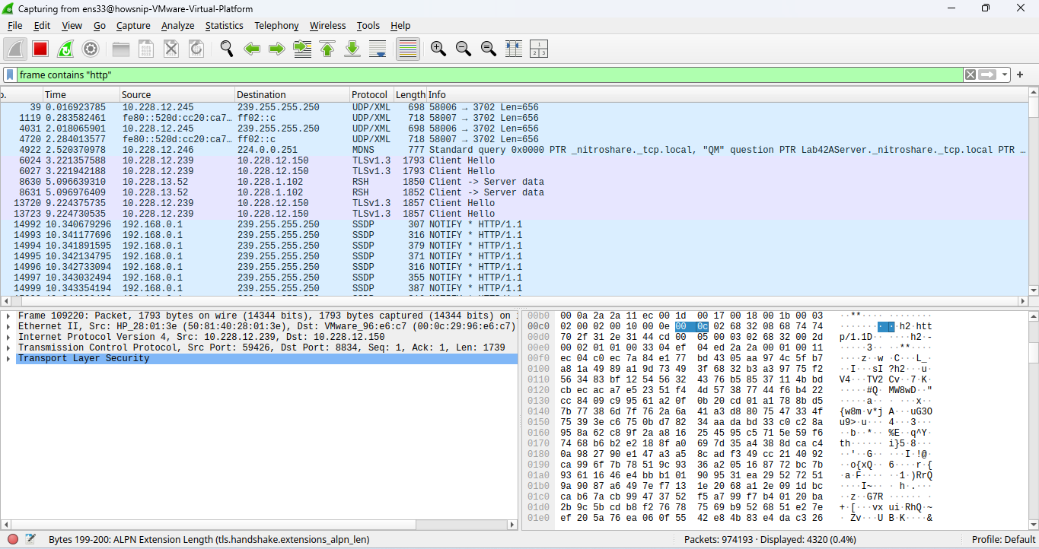
Task: Zoom in on packet text
Action: click(x=438, y=49)
